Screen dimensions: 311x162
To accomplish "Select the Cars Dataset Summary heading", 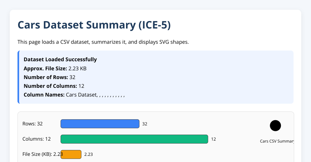I will tap(94, 25).
